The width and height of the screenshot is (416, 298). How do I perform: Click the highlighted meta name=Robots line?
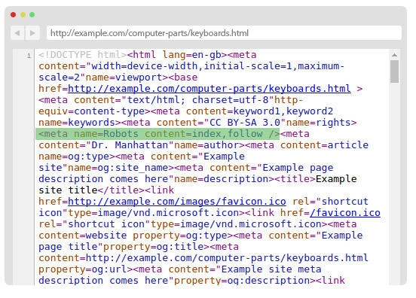point(158,134)
